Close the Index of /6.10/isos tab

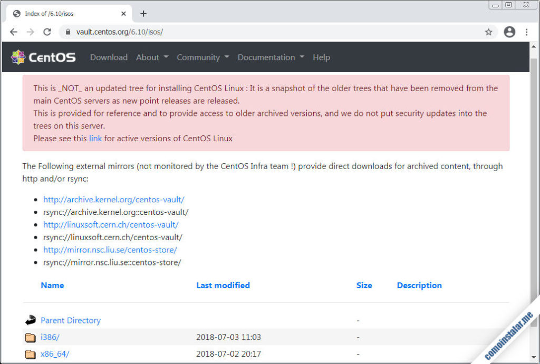click(123, 14)
